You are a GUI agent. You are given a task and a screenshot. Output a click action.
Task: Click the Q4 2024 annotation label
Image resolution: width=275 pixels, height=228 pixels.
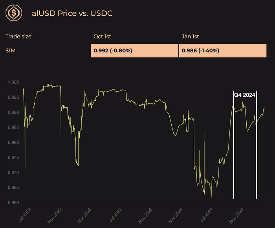coord(245,95)
